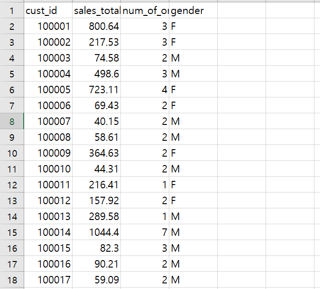Select row header 14
Viewport: 320px width, 289px height.
12,216
